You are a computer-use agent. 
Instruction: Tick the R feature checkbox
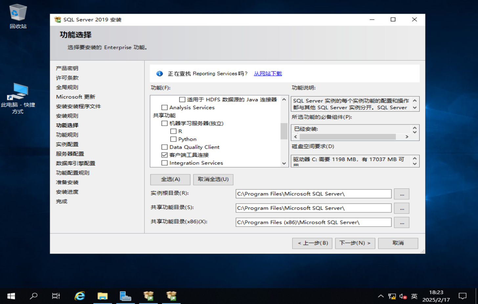(x=173, y=131)
